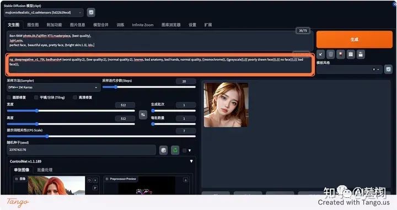
Task: Adjust the 高度 height slider
Action: pyautogui.click(x=71, y=124)
